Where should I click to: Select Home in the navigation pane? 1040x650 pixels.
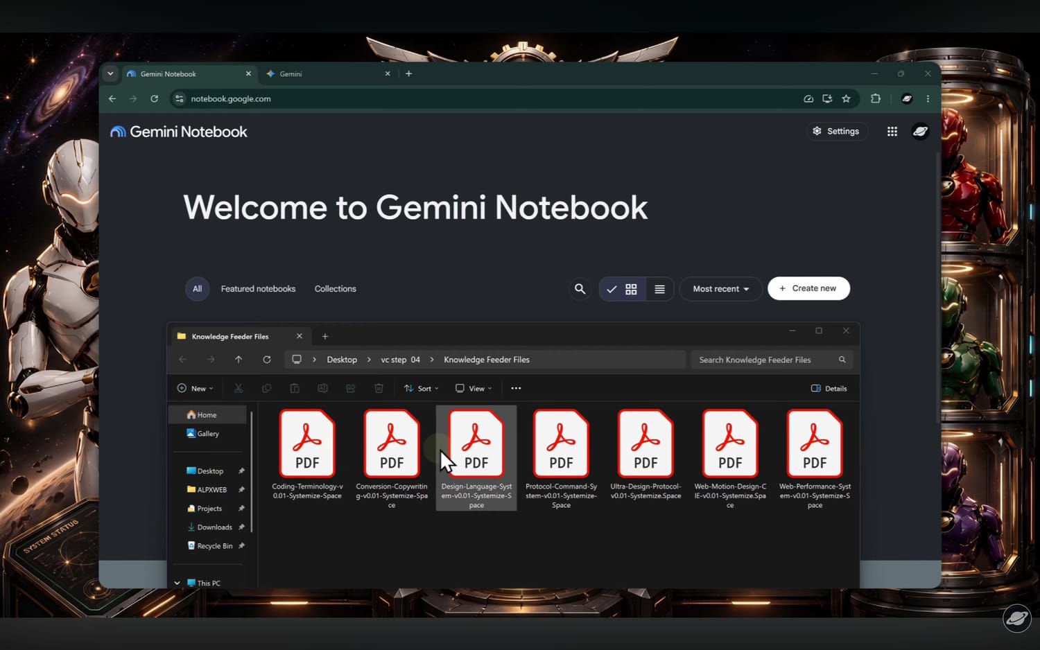[207, 415]
